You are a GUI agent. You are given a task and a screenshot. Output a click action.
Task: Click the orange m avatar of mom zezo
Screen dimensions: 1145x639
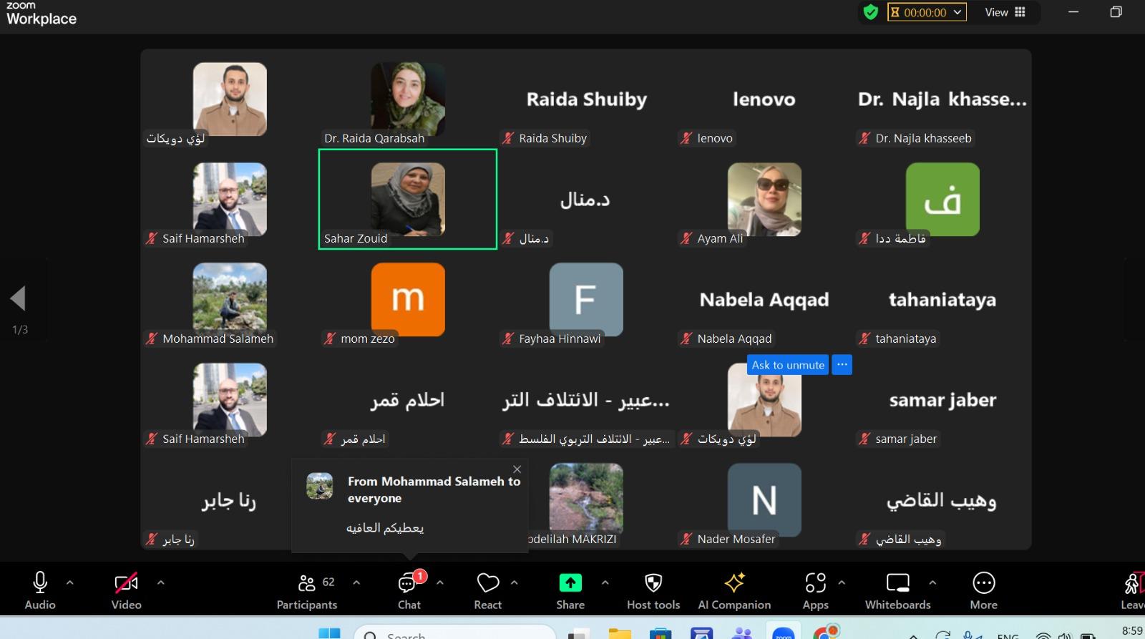[408, 299]
